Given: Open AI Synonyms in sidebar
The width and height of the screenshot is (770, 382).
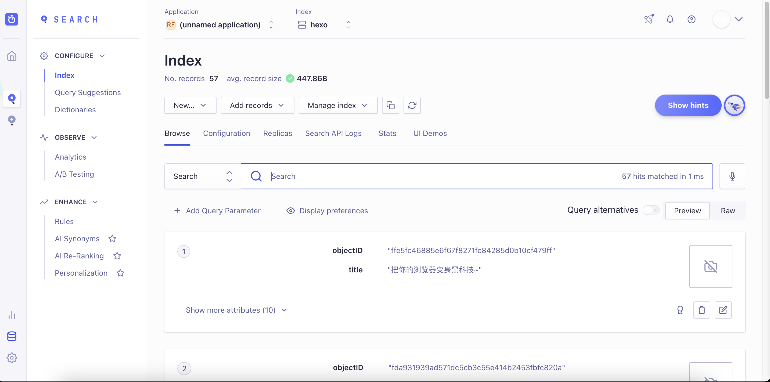Looking at the screenshot, I should (77, 239).
